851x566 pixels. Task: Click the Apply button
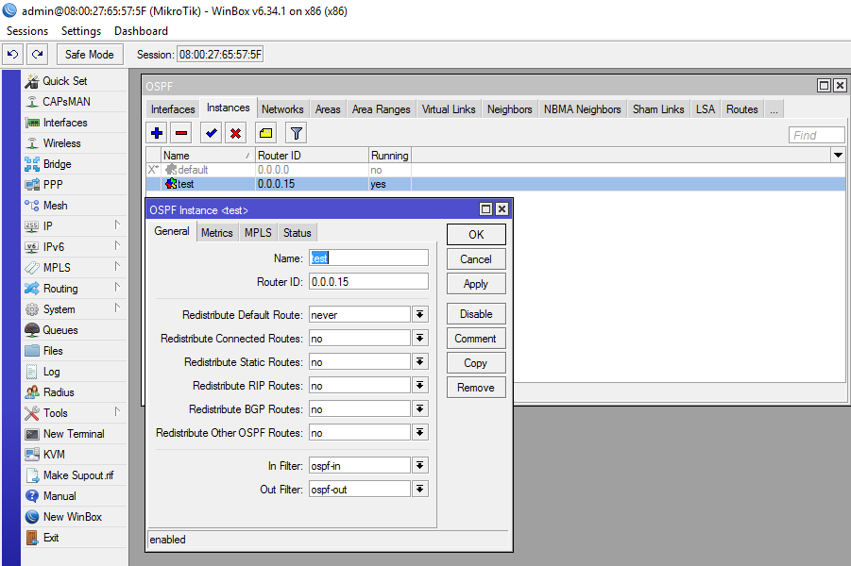[x=476, y=284]
